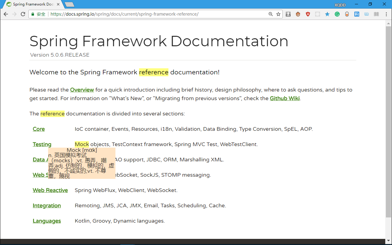Viewport: 392px width, 245px height.
Task: View site security info via lock icon
Action: click(x=33, y=14)
